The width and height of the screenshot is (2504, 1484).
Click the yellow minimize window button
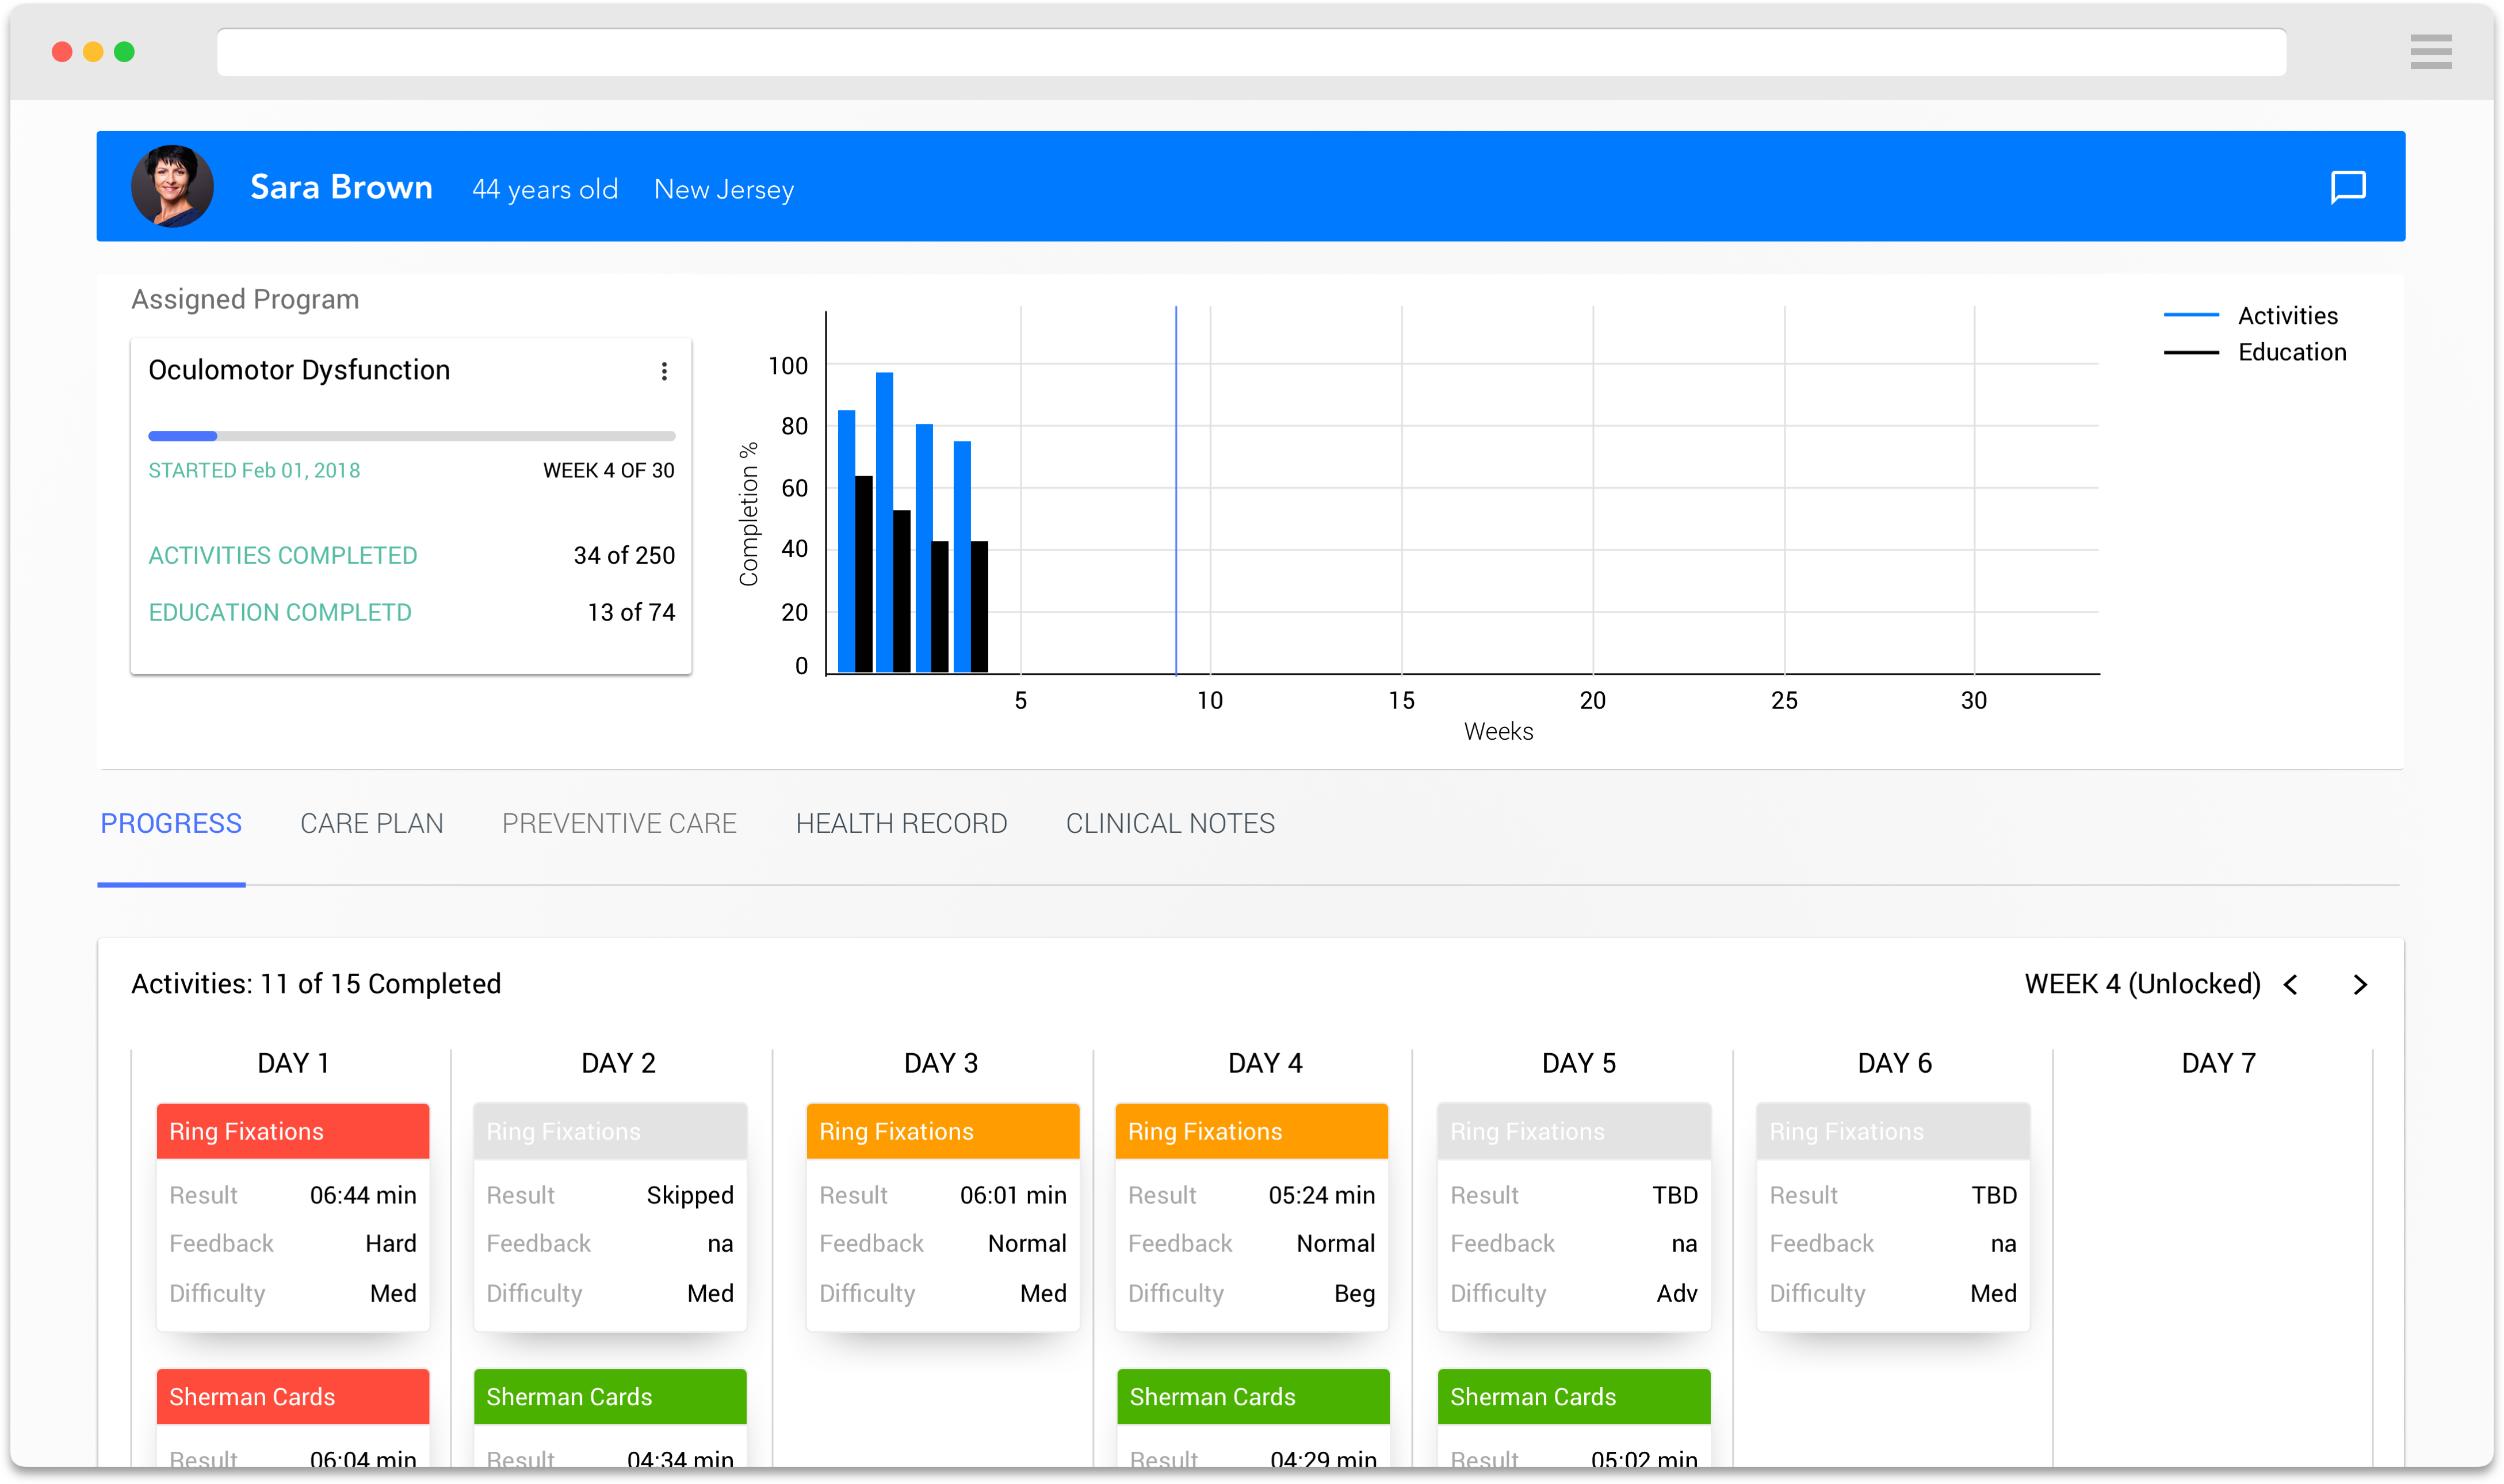pyautogui.click(x=93, y=52)
